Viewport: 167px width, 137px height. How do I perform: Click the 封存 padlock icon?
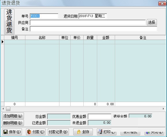pos(79,132)
